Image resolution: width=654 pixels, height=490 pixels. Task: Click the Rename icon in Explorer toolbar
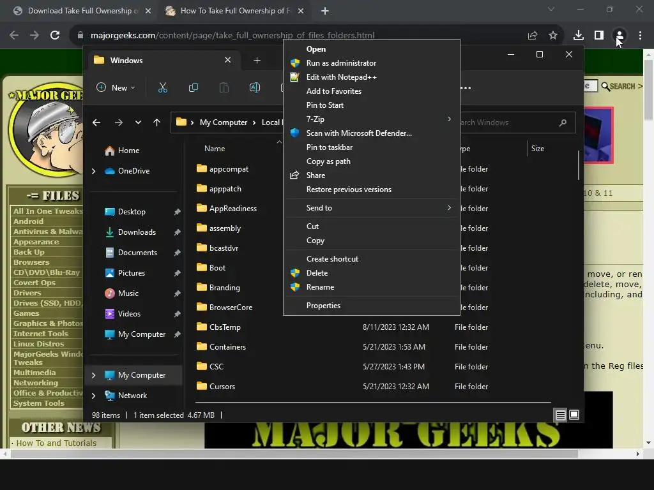254,87
